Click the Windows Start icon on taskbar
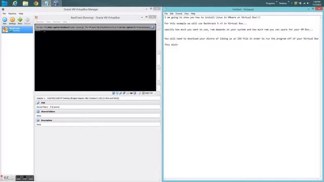 (5, 3)
